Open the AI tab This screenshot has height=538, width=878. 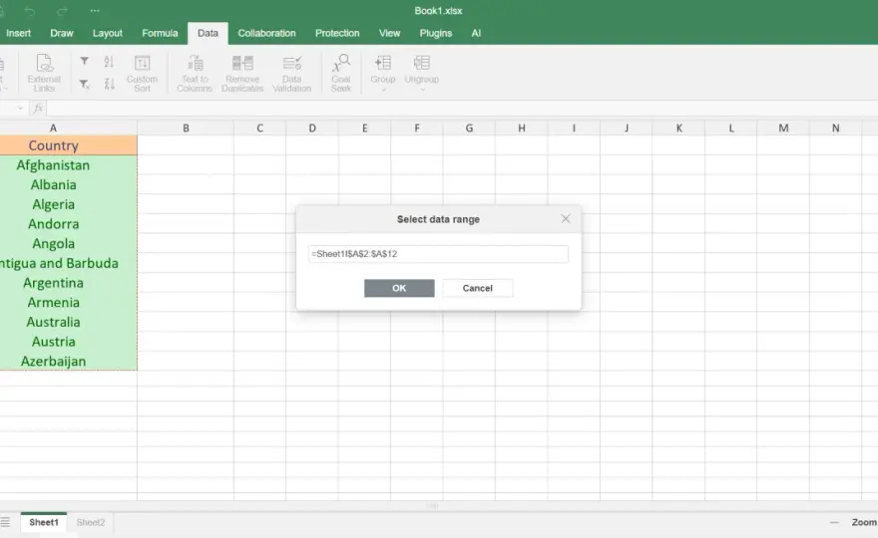pos(476,33)
